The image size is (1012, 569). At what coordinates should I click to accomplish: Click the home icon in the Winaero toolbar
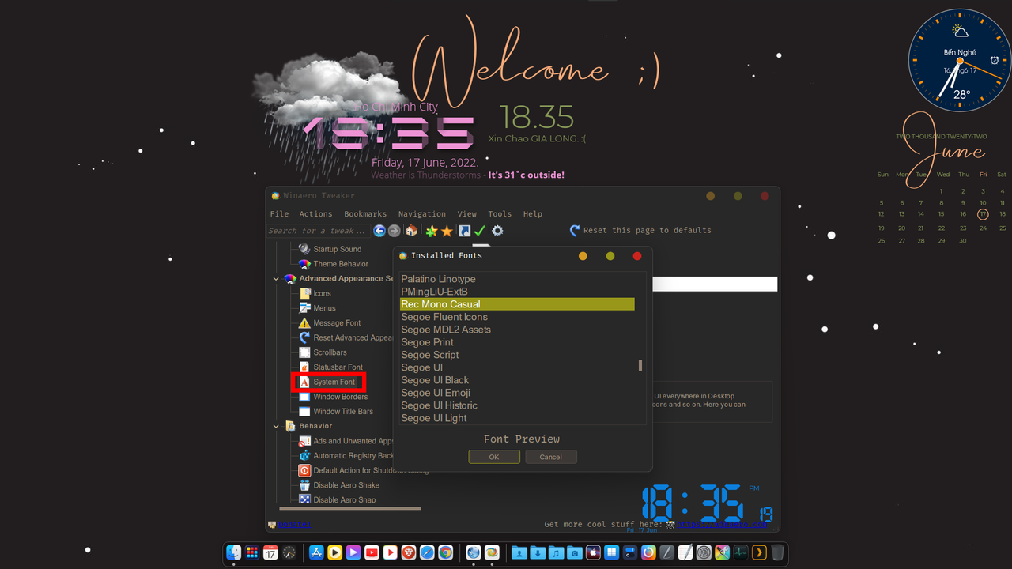pyautogui.click(x=411, y=230)
